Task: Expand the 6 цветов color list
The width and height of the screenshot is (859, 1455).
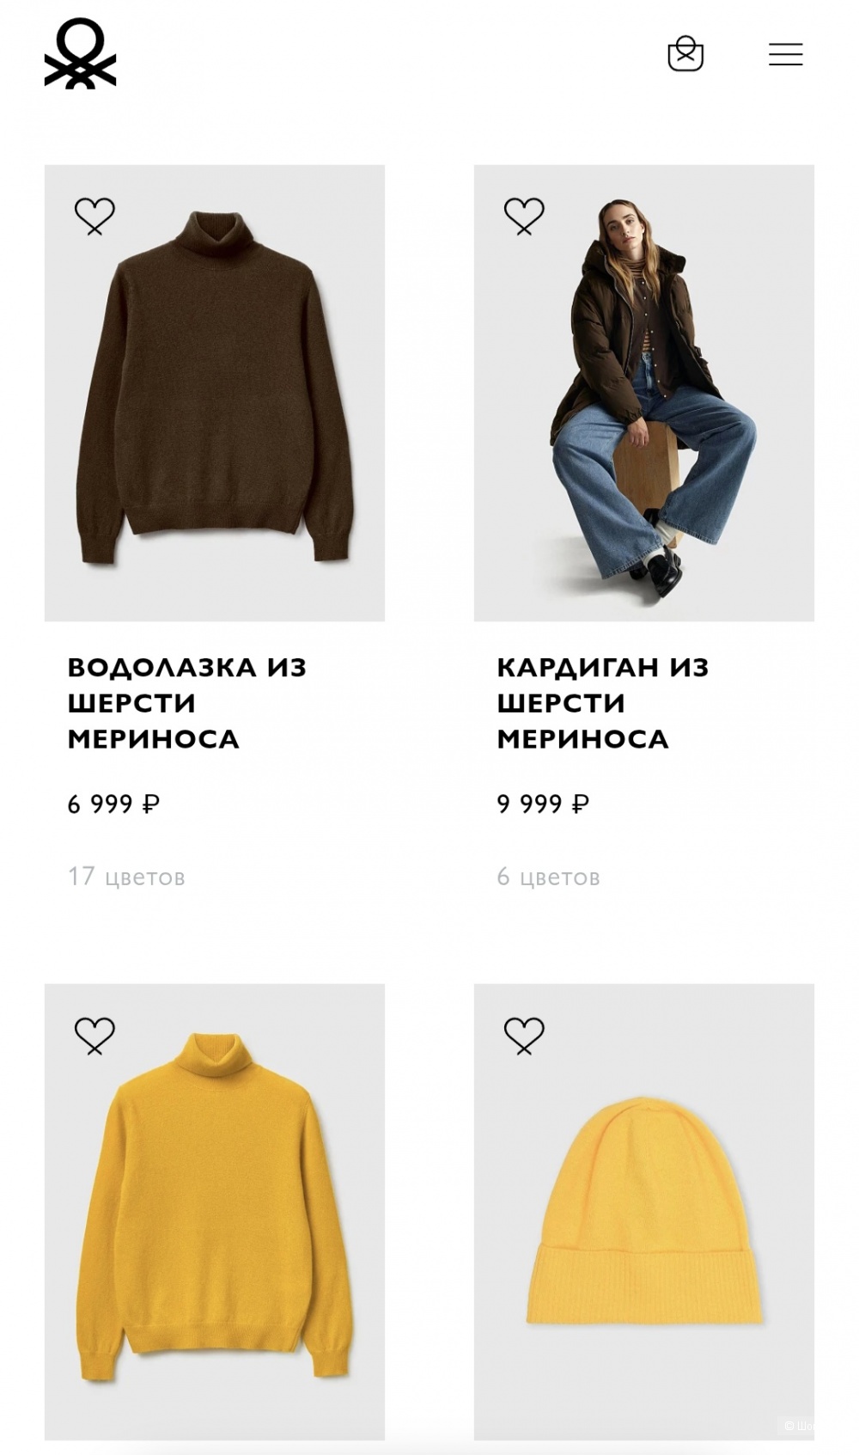Action: pos(548,876)
